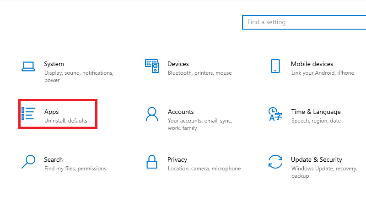Image resolution: width=366 pixels, height=205 pixels.
Task: Open the System settings title
Action: (x=54, y=64)
